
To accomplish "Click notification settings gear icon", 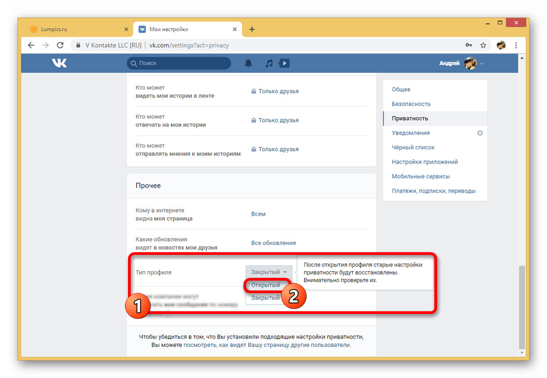I will click(480, 133).
